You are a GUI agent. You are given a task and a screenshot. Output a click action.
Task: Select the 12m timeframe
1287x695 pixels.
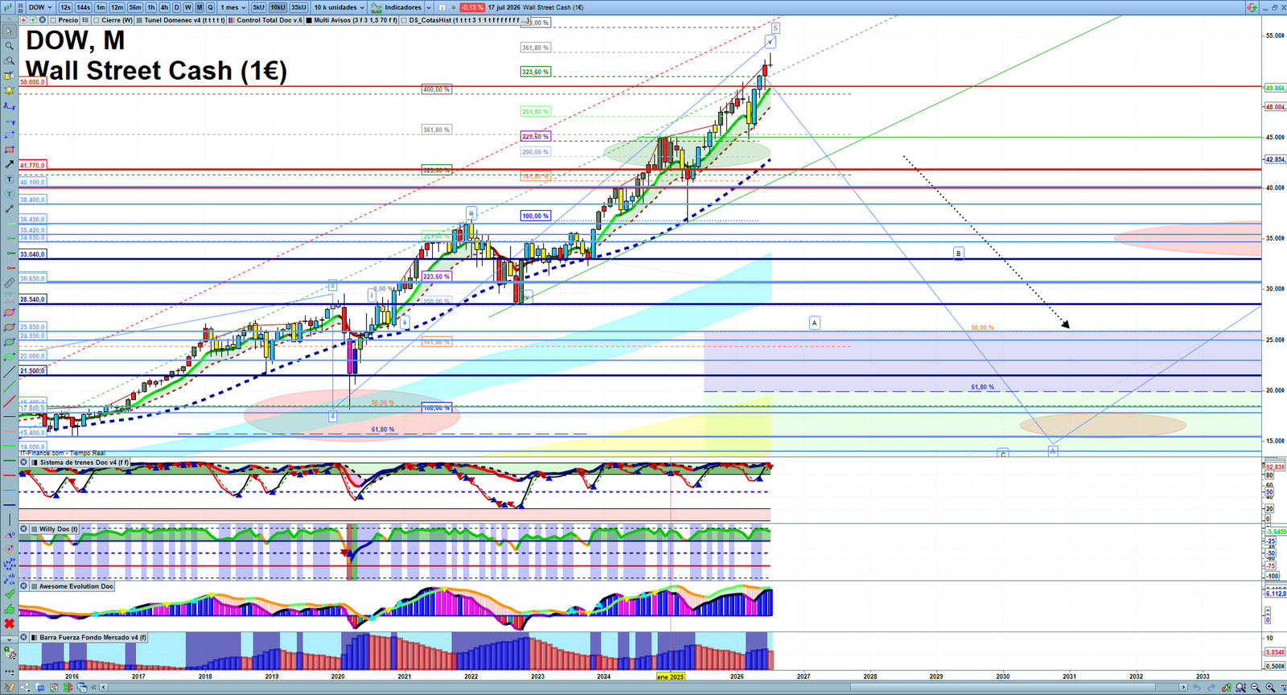pos(117,7)
